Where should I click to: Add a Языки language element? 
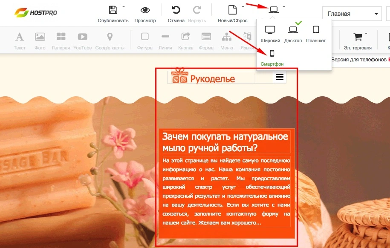[x=247, y=41]
